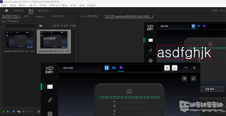Image resolution: width=226 pixels, height=116 pixels.
Task: Switch to the 편집 workspace tab
Action: point(31,11)
